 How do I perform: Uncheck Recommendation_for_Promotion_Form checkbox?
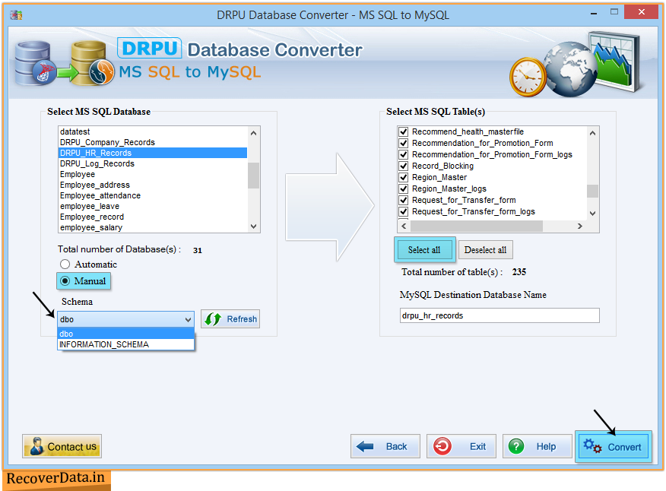click(x=404, y=143)
